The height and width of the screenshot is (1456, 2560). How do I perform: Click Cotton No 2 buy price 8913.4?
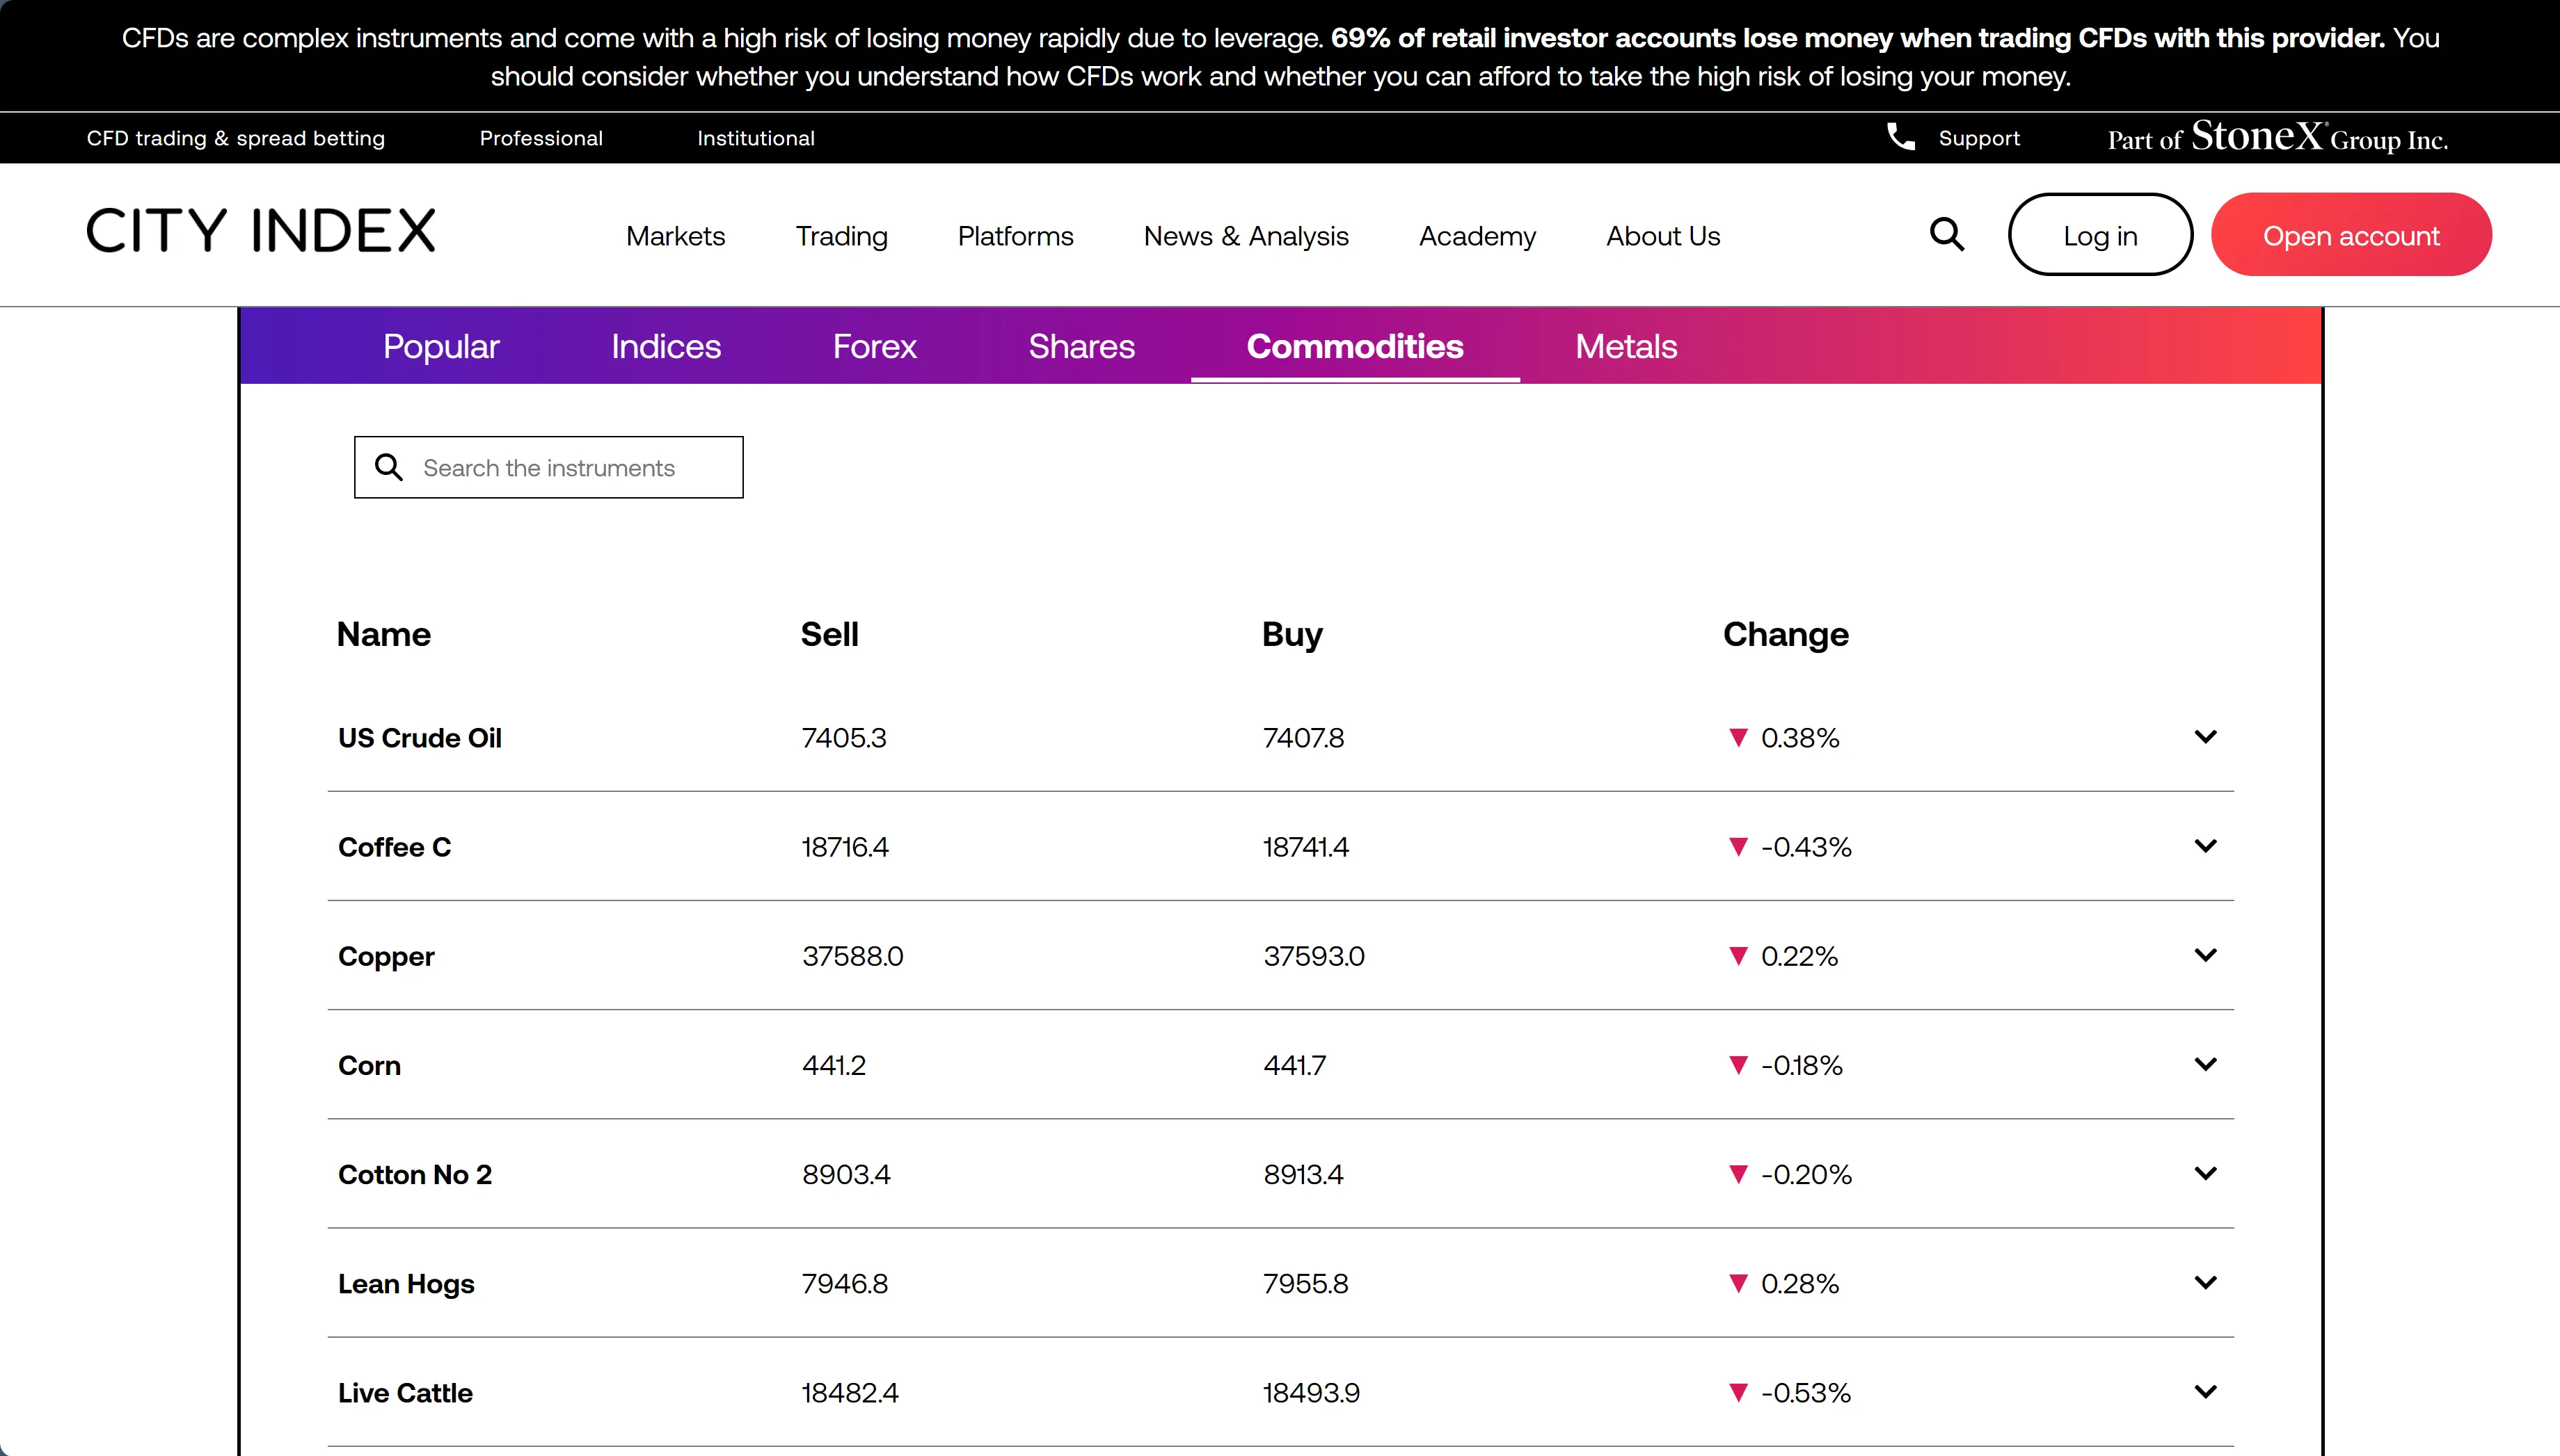(x=1303, y=1174)
